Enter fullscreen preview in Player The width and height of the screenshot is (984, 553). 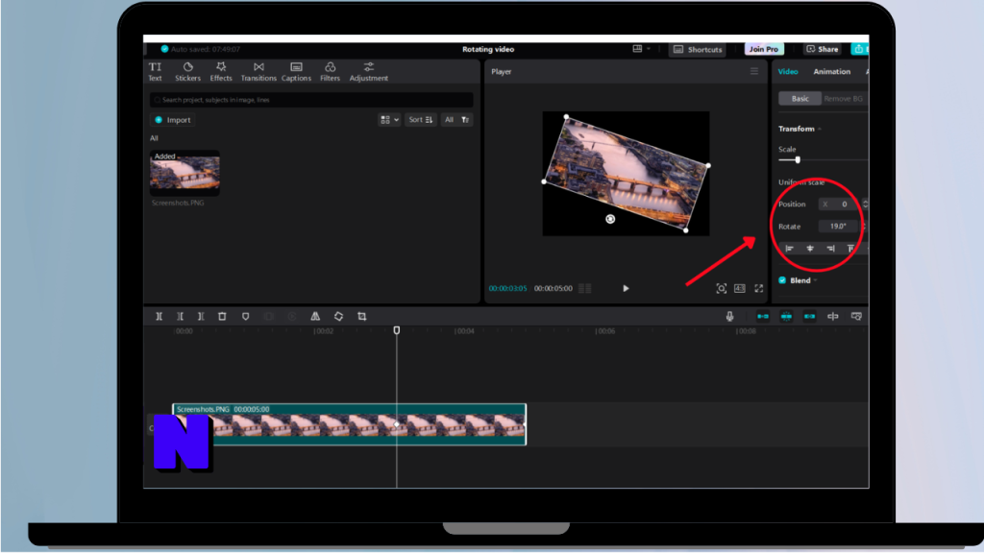tap(759, 288)
